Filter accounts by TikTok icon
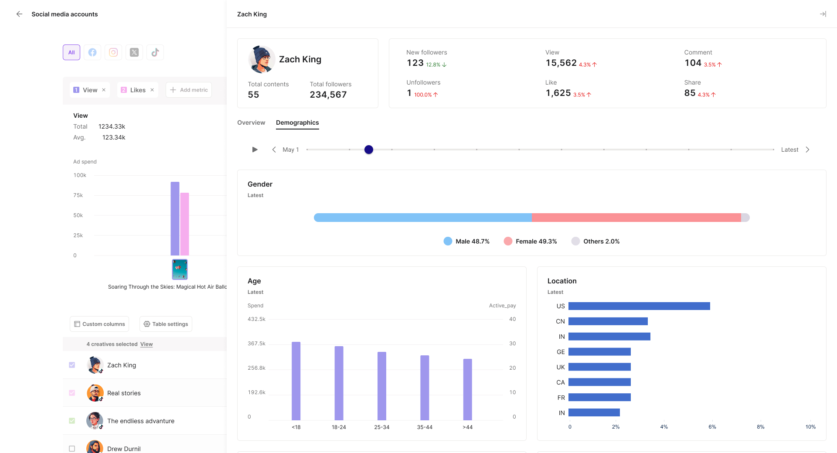Screen dimensions: 837x453 pyautogui.click(x=155, y=52)
